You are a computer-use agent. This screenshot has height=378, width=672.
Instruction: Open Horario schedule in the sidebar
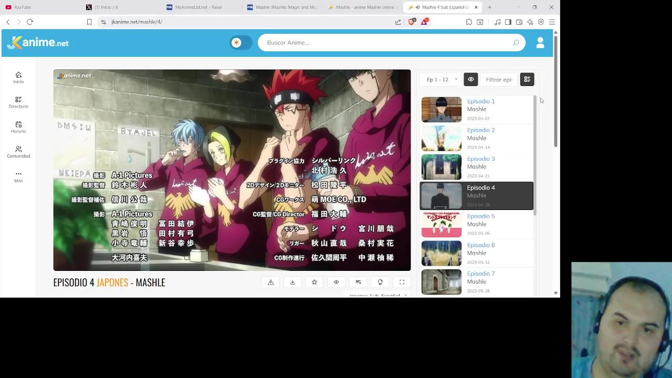18,127
